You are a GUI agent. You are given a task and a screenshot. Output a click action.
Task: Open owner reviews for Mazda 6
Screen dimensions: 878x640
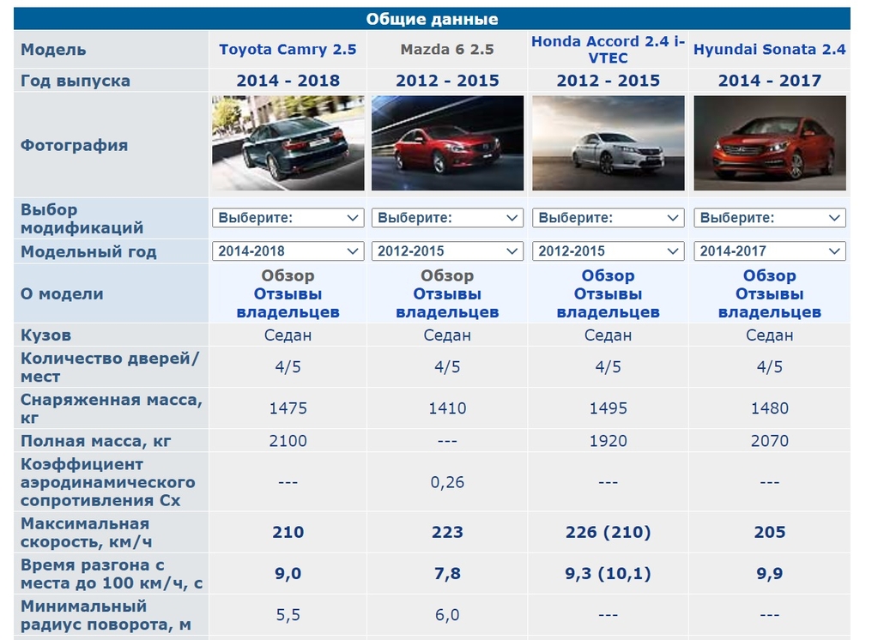pyautogui.click(x=447, y=303)
